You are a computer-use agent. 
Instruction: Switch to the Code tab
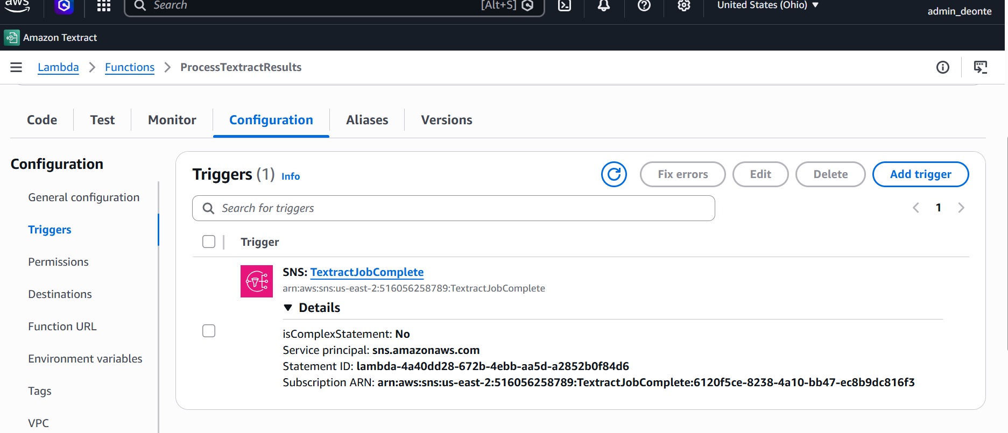click(x=42, y=120)
